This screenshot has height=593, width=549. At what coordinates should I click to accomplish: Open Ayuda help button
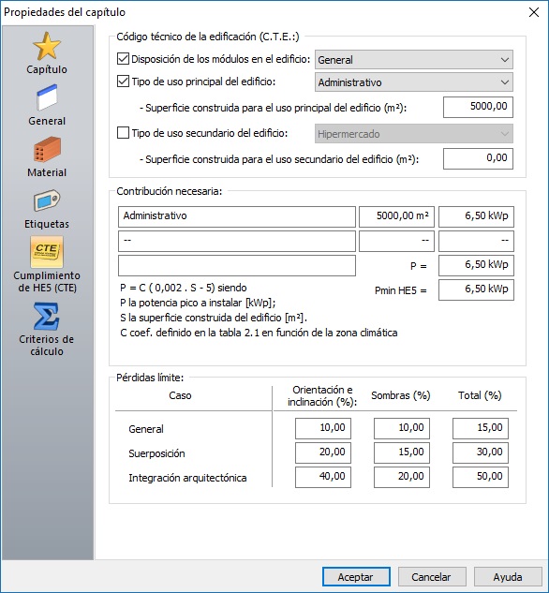pyautogui.click(x=508, y=577)
